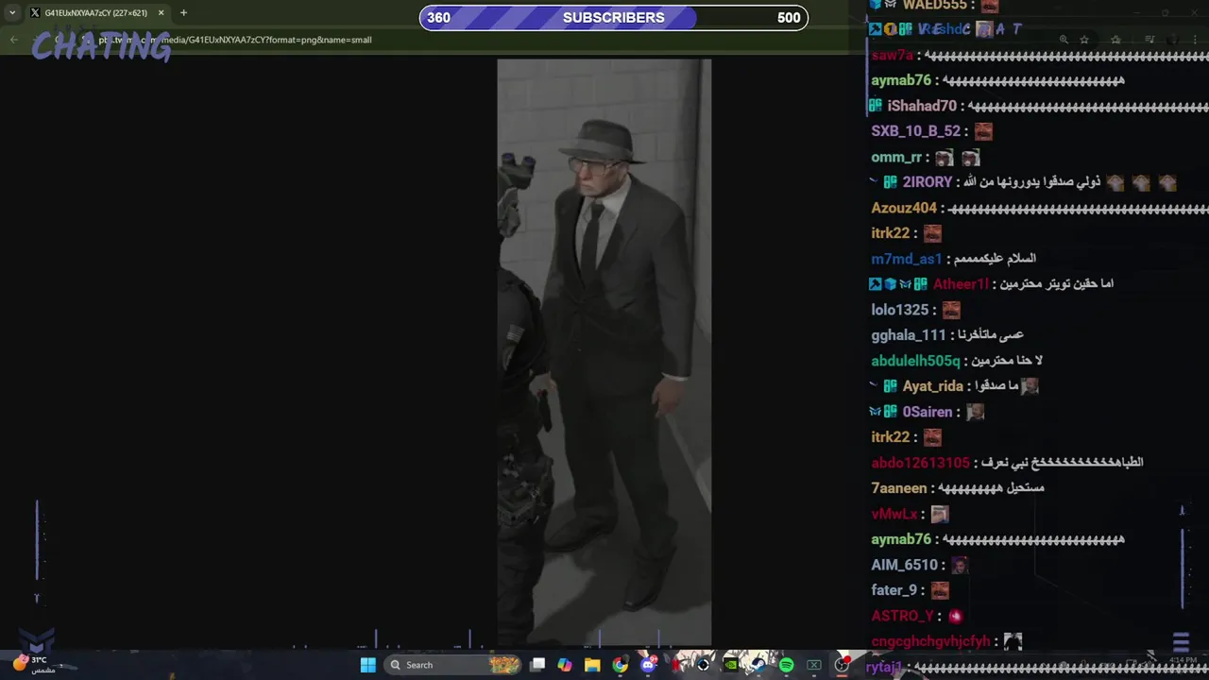Click the taskbar clock showing 4:14 PM
This screenshot has width=1209, height=680.
point(1183,661)
